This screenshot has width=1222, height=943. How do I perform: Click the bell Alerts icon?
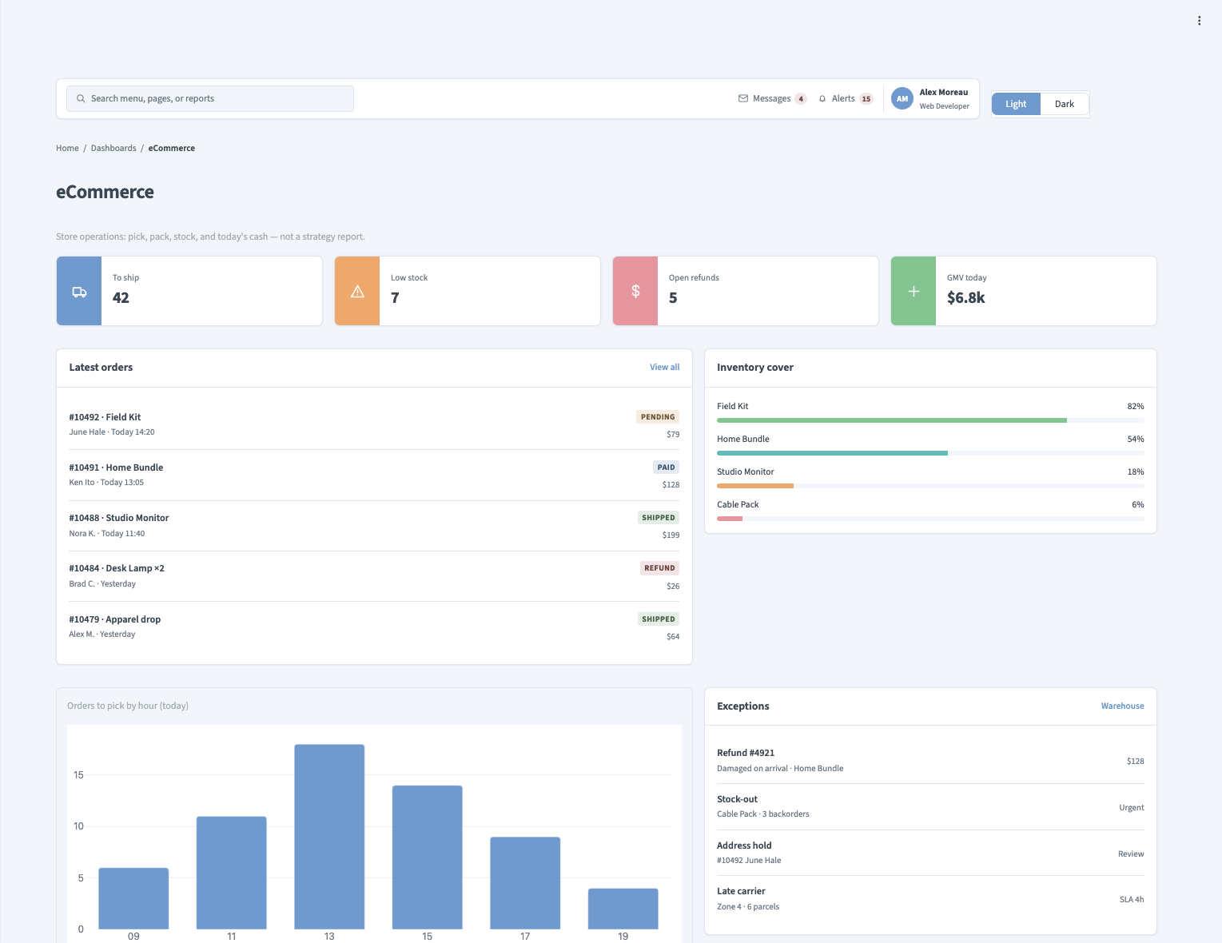click(822, 99)
